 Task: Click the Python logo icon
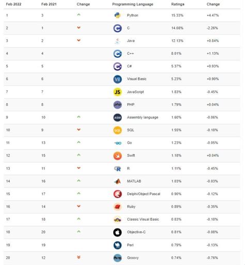coord(117,15)
